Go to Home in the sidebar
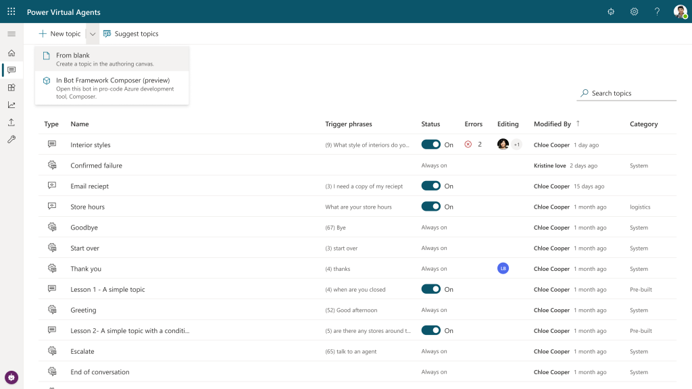 pyautogui.click(x=11, y=53)
